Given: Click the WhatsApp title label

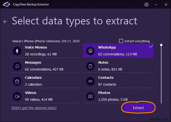Looking at the screenshot, I should point(107,47).
